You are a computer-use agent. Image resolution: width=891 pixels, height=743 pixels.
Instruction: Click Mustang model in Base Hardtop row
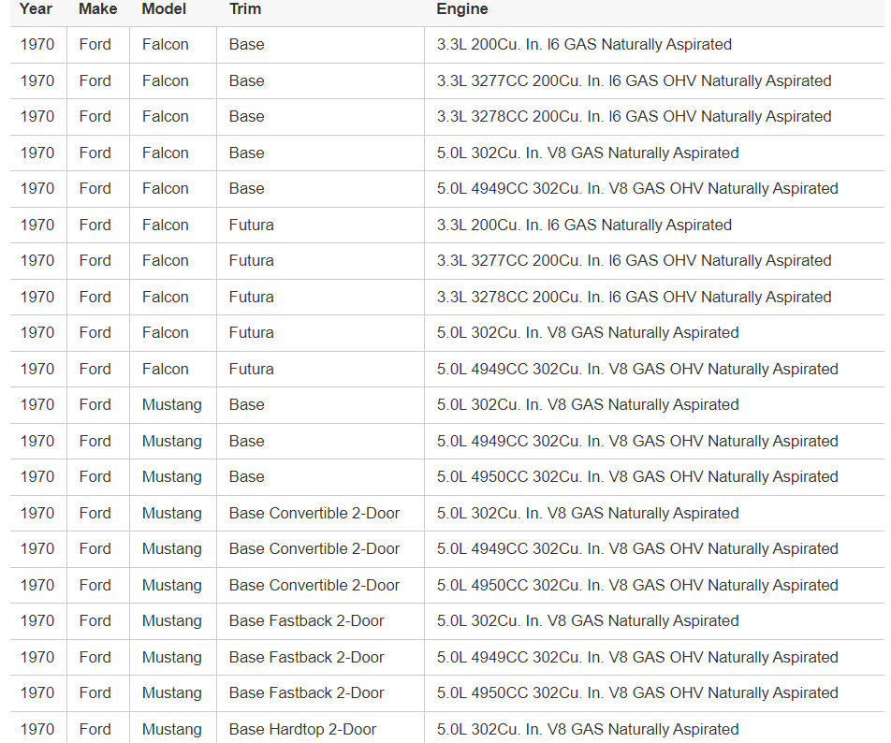tap(171, 729)
